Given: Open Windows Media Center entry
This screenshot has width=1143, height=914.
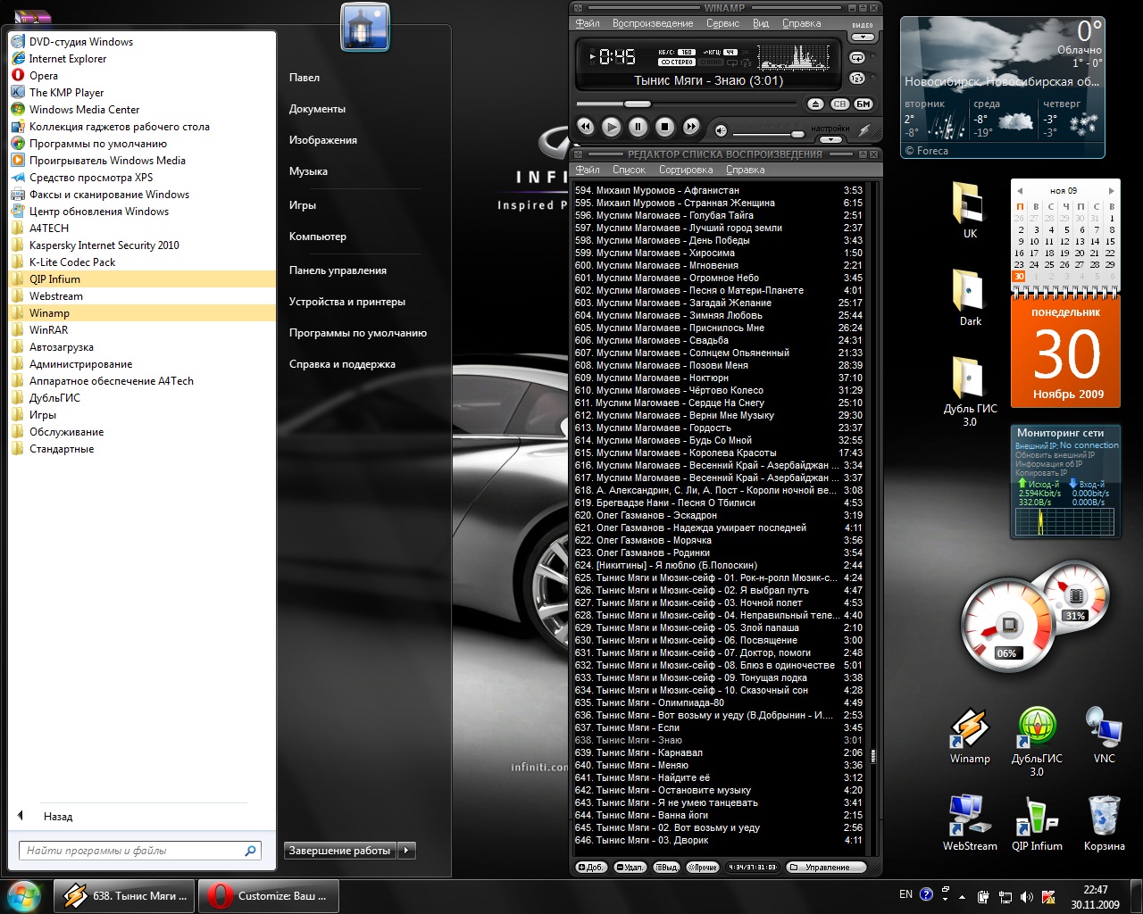Looking at the screenshot, I should tap(142, 110).
